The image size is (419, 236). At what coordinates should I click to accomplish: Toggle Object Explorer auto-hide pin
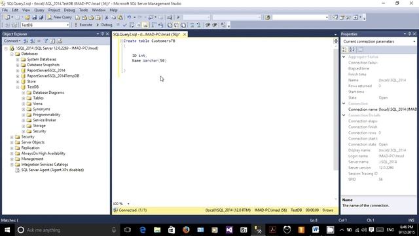pos(102,34)
